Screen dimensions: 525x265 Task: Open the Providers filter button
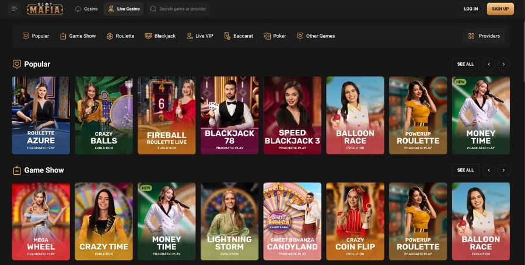(484, 36)
